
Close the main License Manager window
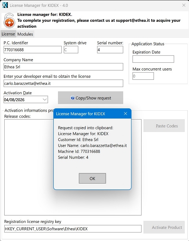(x=184, y=5)
